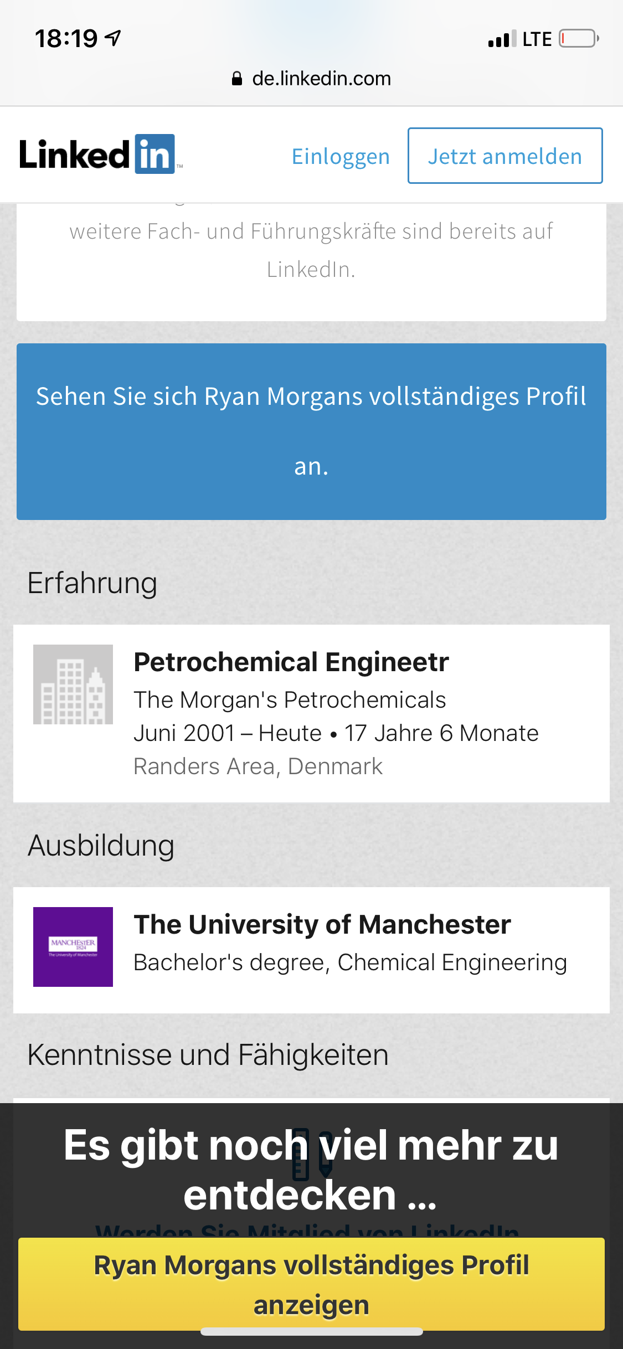Tap the battery icon in the status bar
This screenshot has width=623, height=1349.
point(579,39)
